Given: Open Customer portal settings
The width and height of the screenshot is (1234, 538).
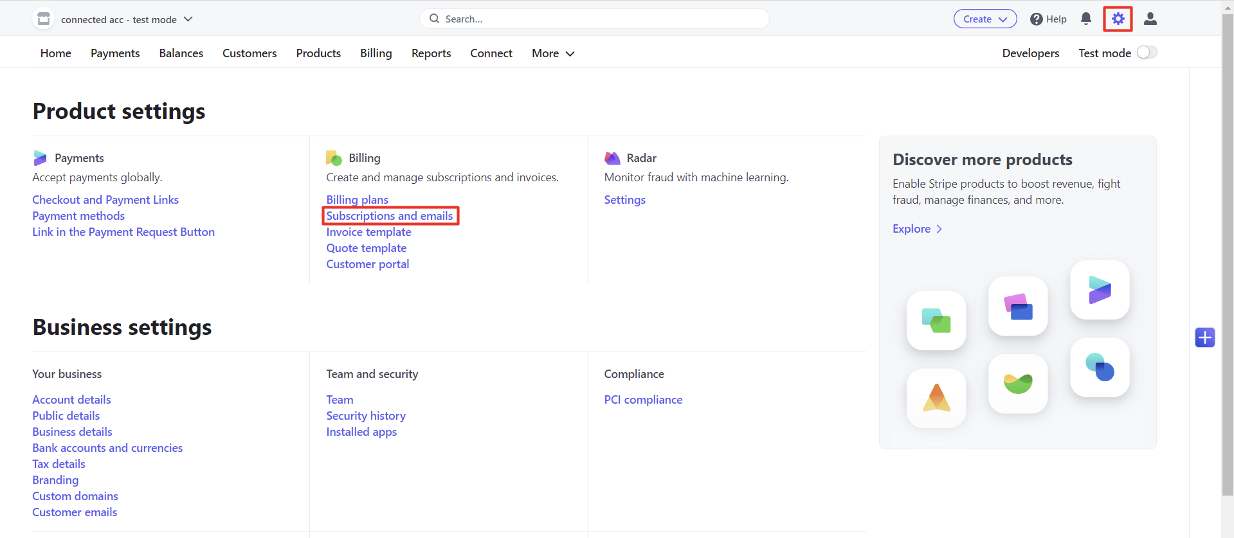Looking at the screenshot, I should pyautogui.click(x=368, y=264).
